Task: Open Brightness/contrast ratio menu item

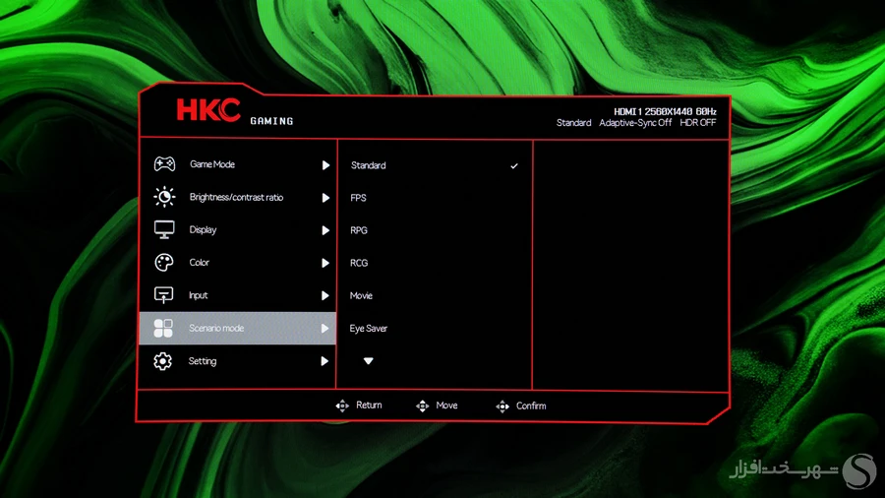Action: (238, 197)
